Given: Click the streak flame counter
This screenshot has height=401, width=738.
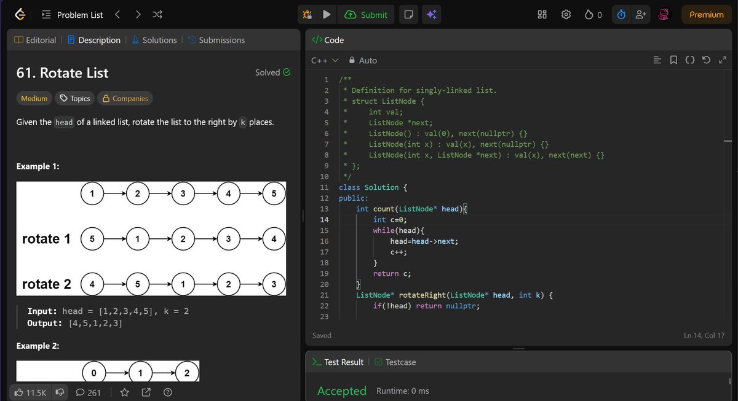Looking at the screenshot, I should click(593, 15).
